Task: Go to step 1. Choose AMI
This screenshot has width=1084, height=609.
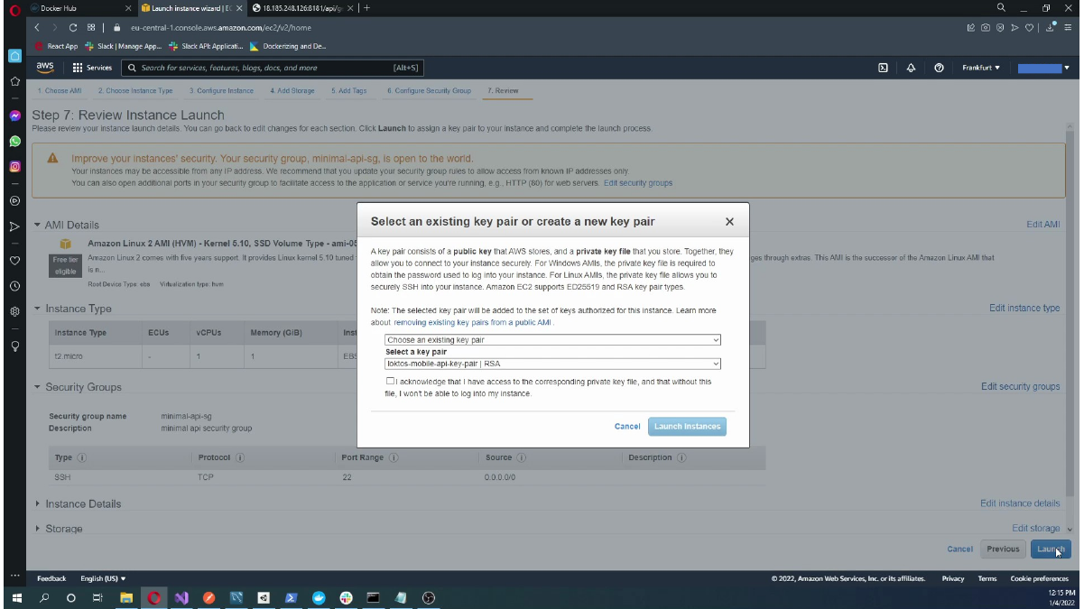Action: pos(60,91)
